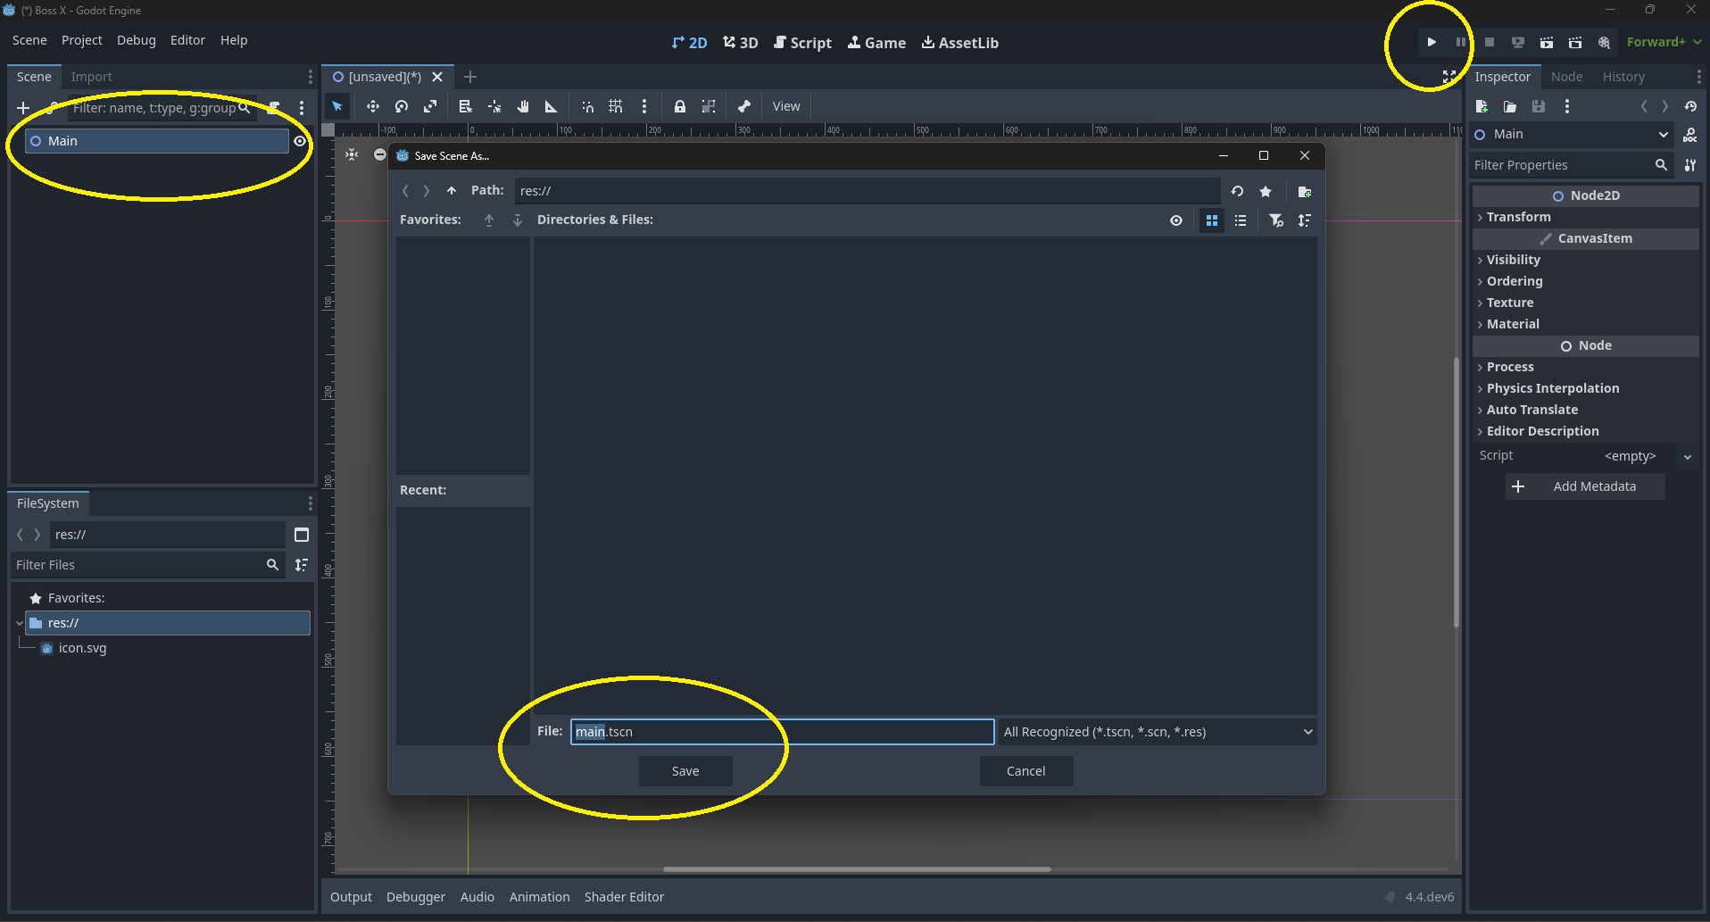Screen dimensions: 1710x922
Task: Toggle Smart Snap in the viewport toolbar
Action: pyautogui.click(x=587, y=106)
